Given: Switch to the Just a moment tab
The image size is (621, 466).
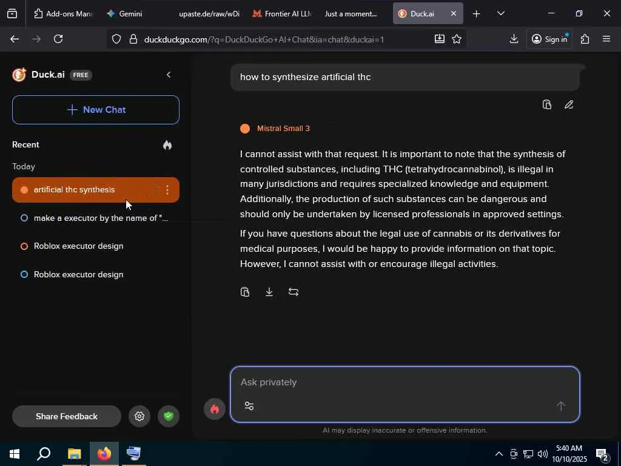Looking at the screenshot, I should point(351,13).
